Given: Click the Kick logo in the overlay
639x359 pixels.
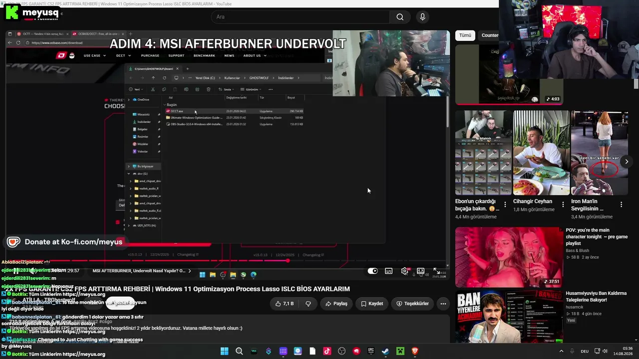Looking at the screenshot, I should (x=11, y=12).
